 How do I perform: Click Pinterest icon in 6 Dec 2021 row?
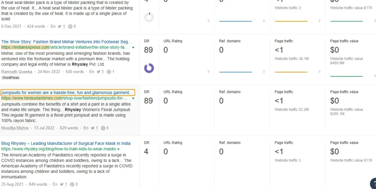coord(70,26)
